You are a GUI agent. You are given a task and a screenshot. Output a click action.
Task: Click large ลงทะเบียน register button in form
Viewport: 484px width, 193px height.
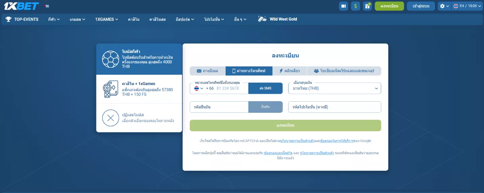(285, 126)
